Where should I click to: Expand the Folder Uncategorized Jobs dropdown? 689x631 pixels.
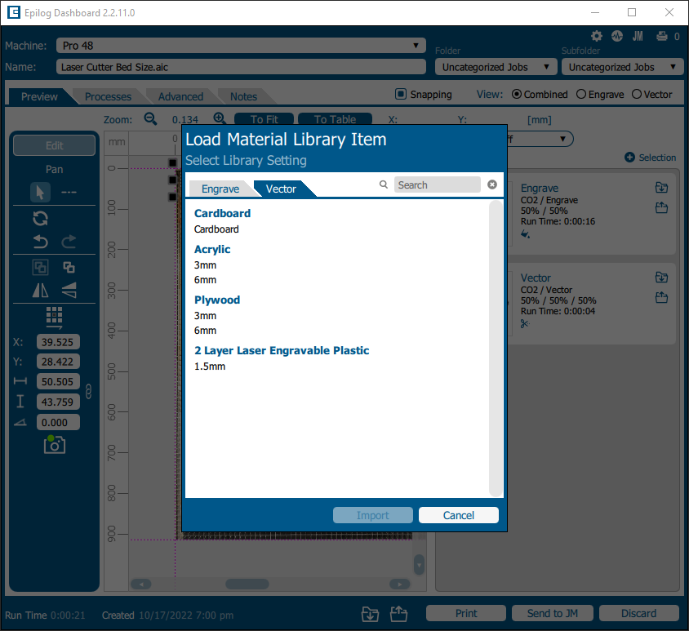[493, 67]
